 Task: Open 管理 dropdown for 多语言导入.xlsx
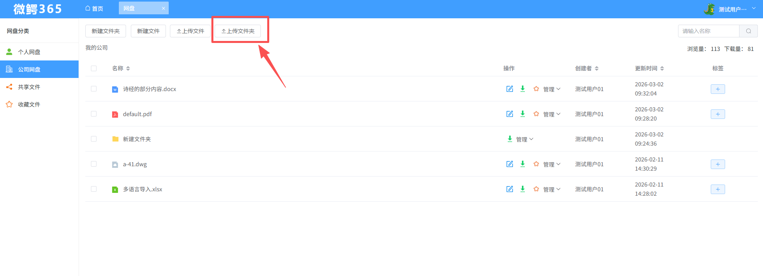(552, 189)
